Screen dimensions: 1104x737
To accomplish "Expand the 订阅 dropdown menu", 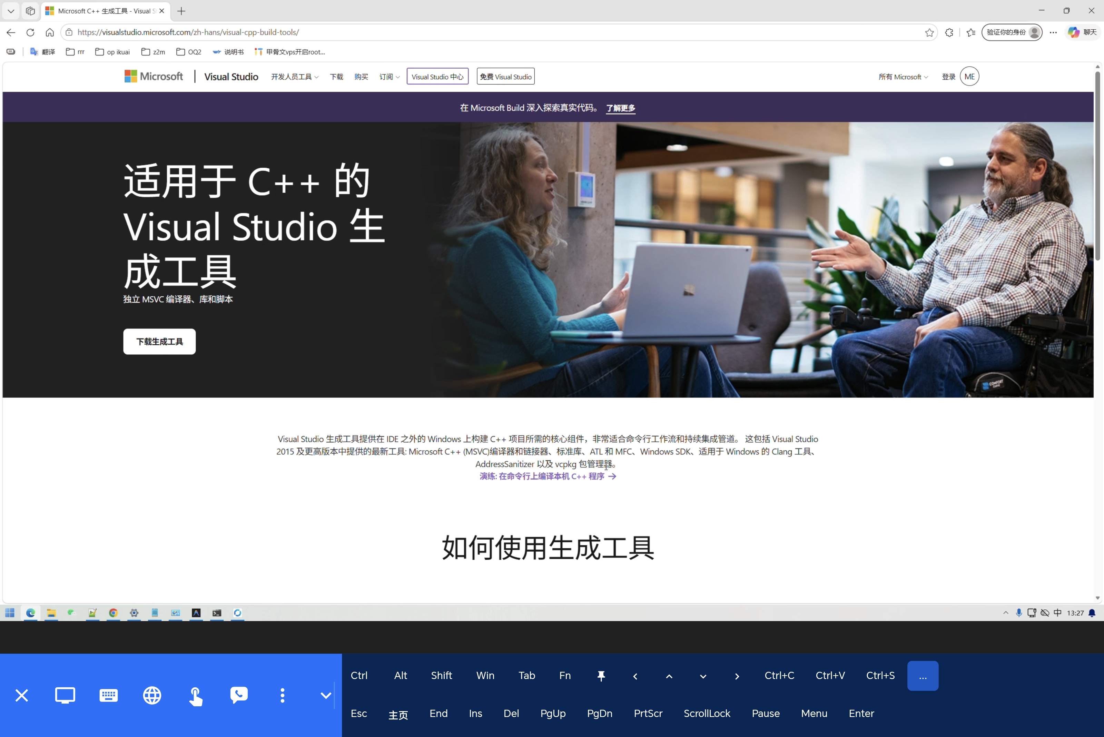I will [x=389, y=77].
